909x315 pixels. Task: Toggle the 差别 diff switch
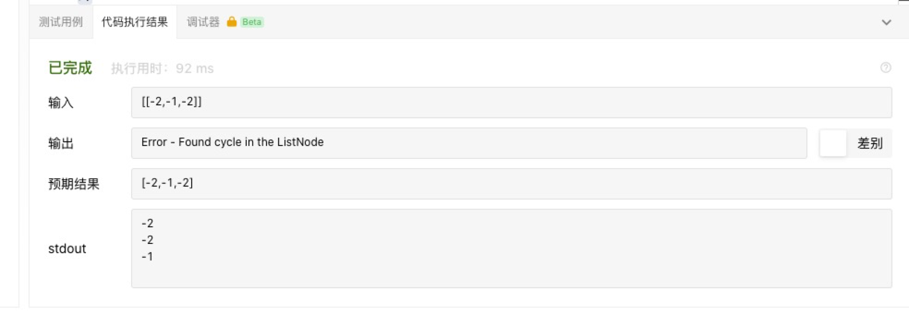pyautogui.click(x=833, y=143)
